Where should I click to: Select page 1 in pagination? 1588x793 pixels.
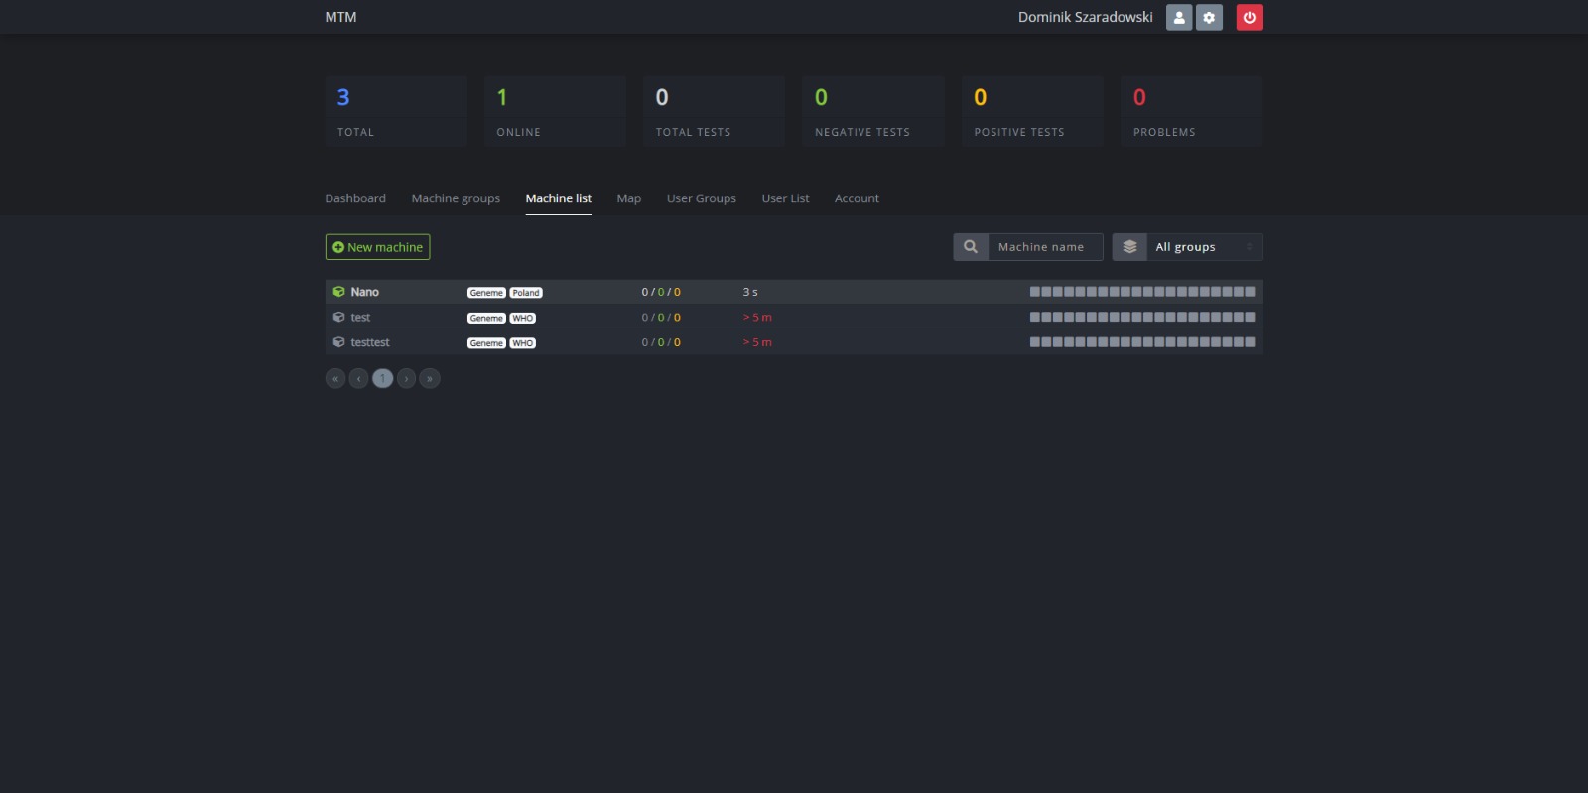[382, 378]
